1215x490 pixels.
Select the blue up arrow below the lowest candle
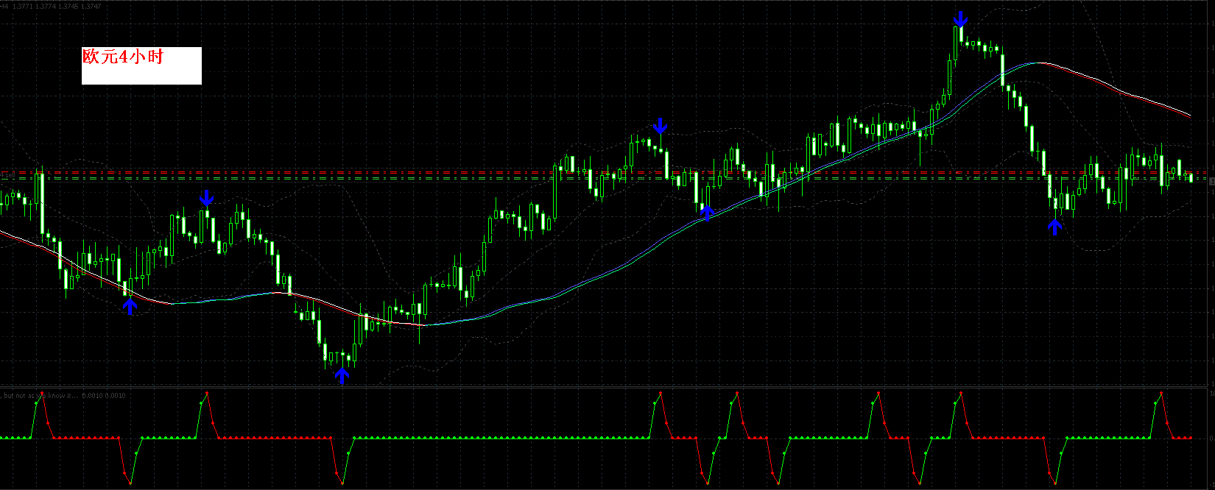[x=342, y=376]
